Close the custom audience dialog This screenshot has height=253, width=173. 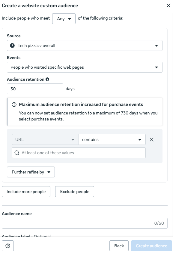[168, 5]
